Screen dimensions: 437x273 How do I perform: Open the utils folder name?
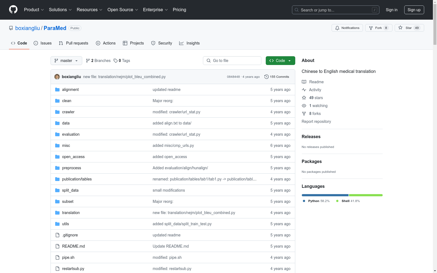[66, 224]
